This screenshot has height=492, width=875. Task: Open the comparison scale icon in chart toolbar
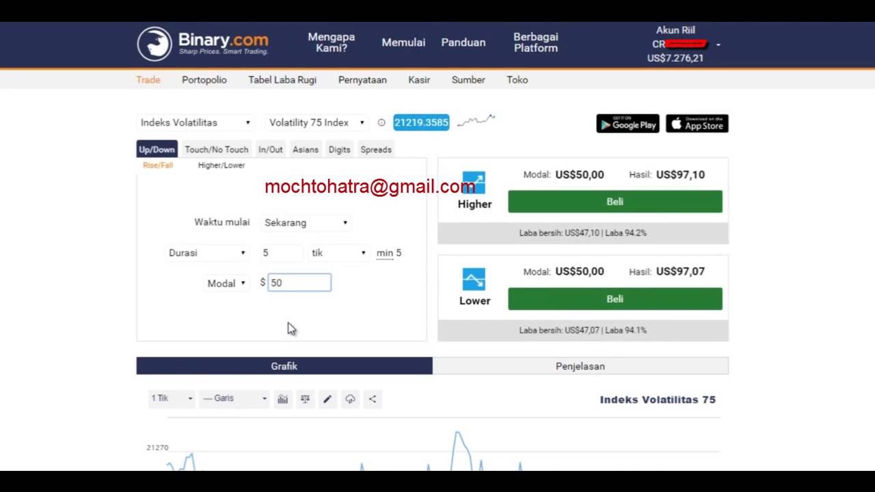[305, 399]
